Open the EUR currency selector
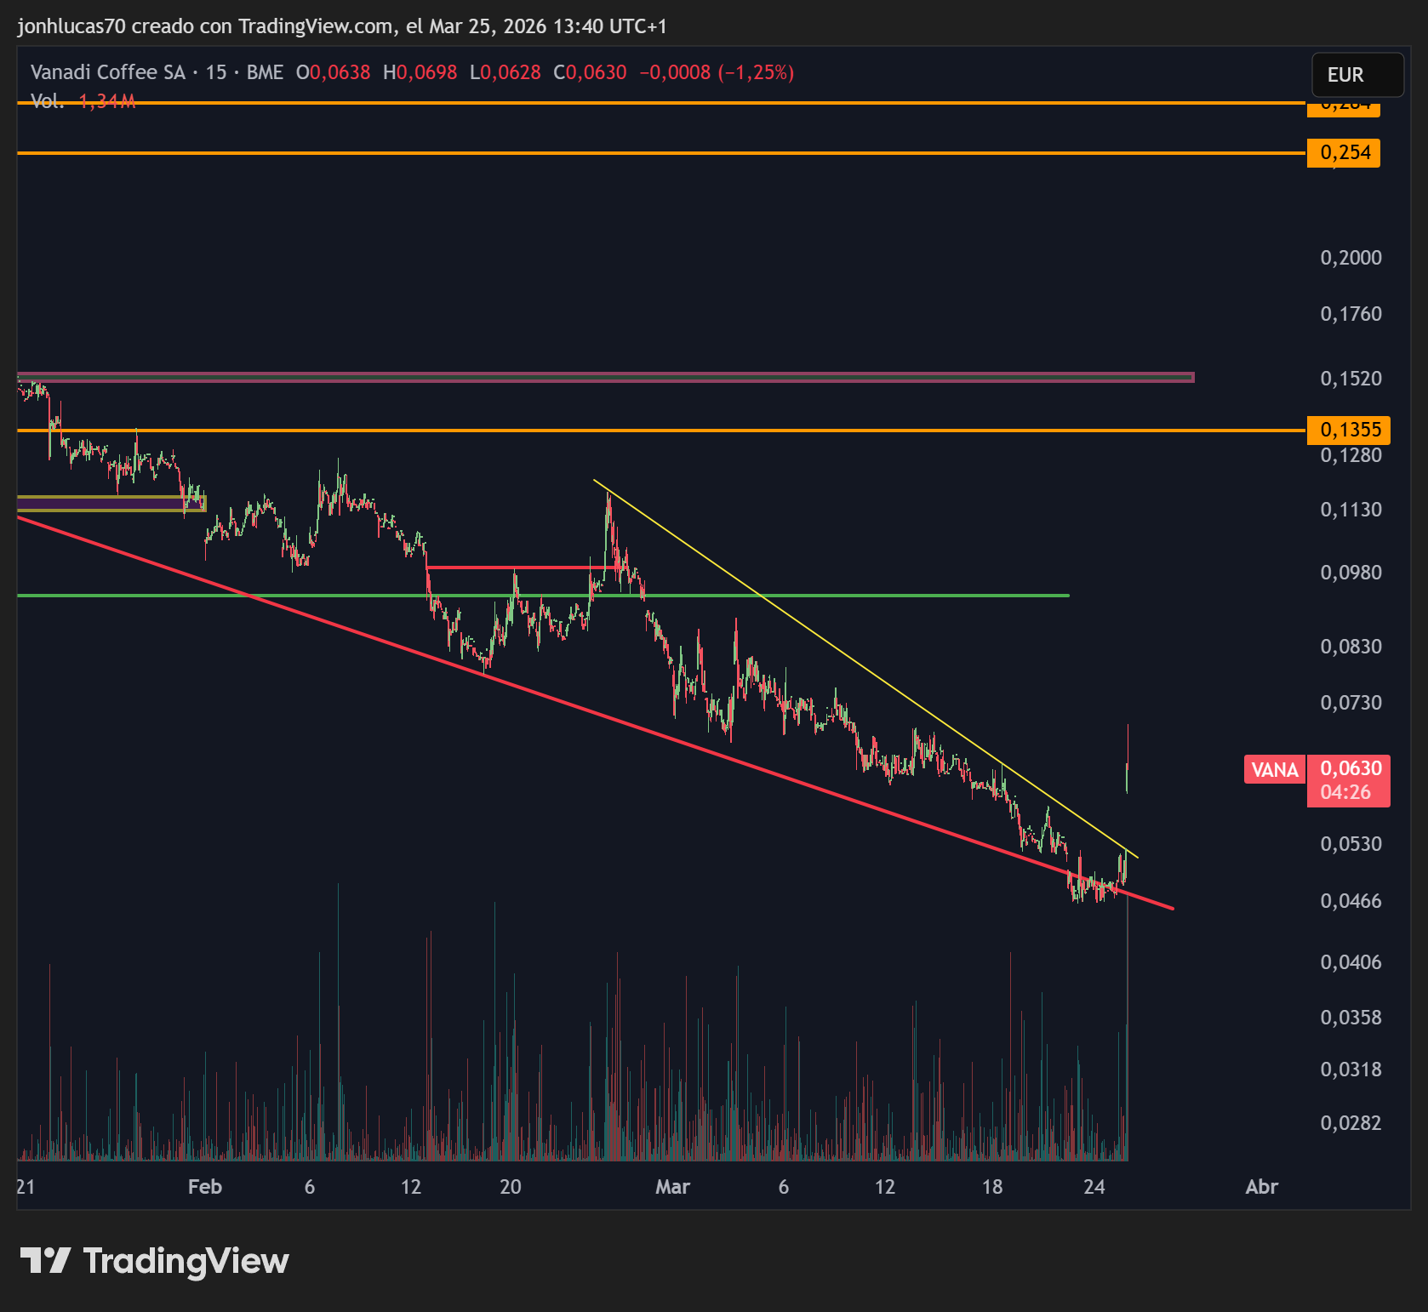This screenshot has width=1428, height=1312. tap(1357, 75)
